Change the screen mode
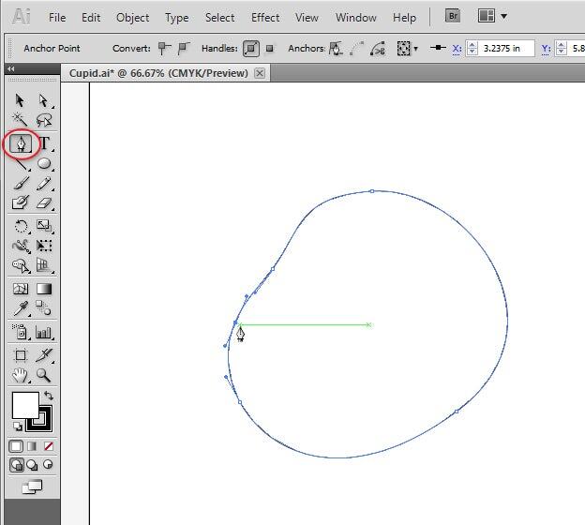585x525 pixels. pos(32,487)
